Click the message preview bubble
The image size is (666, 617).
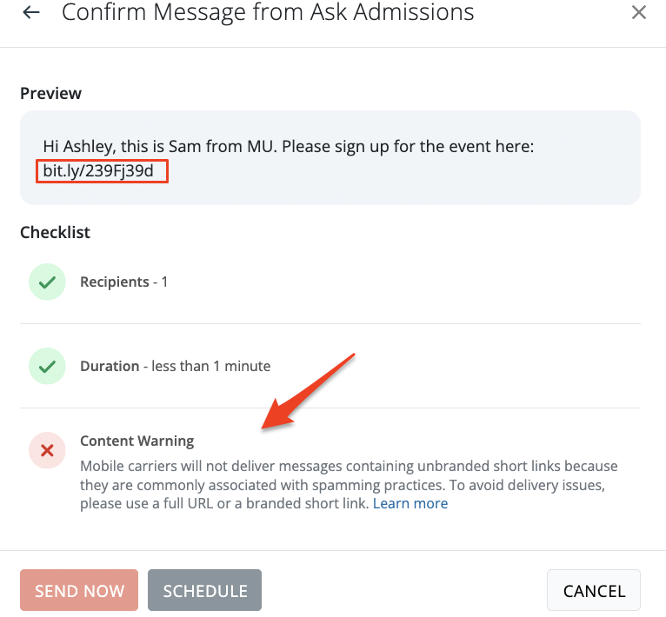(330, 158)
